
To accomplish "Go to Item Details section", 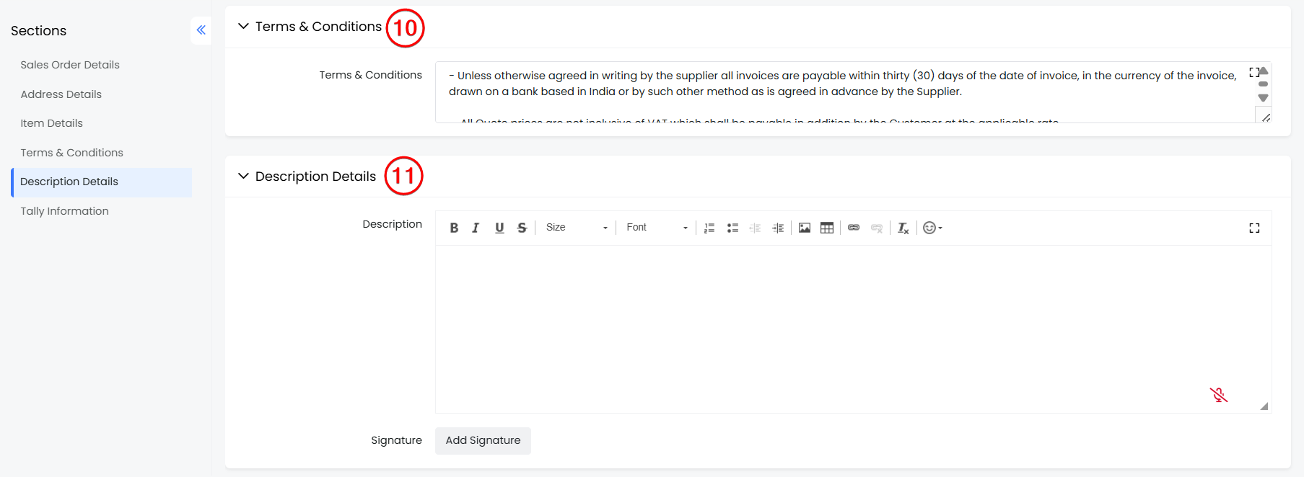I will (51, 123).
